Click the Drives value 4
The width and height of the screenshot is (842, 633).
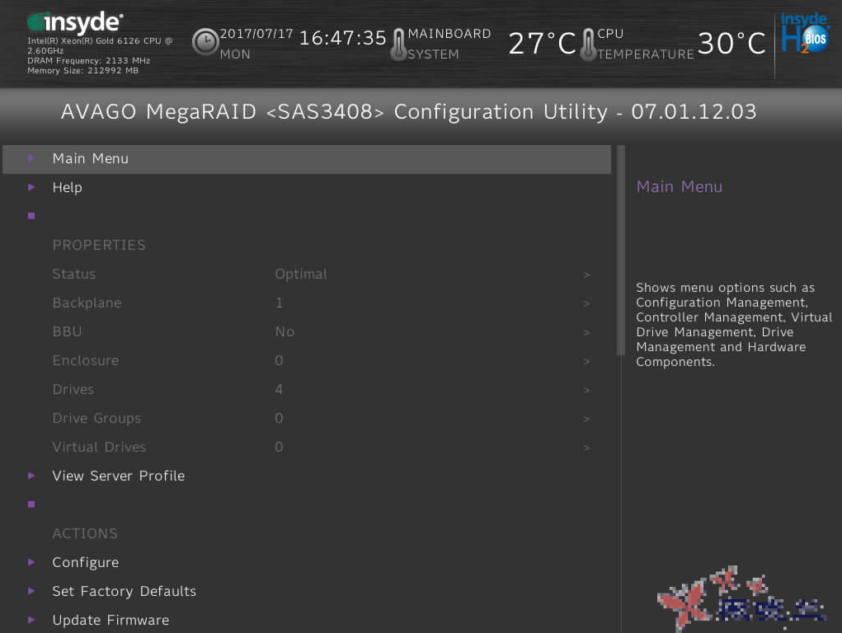(x=279, y=389)
